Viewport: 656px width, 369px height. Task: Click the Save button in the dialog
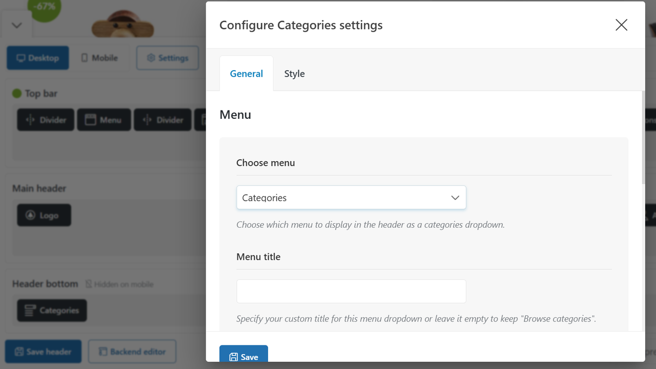click(x=243, y=357)
